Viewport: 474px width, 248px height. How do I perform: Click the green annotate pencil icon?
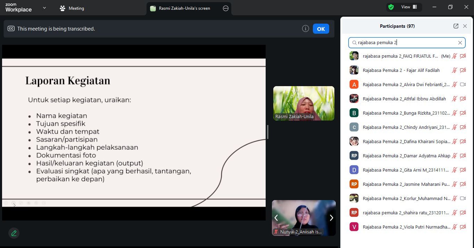coord(14,233)
